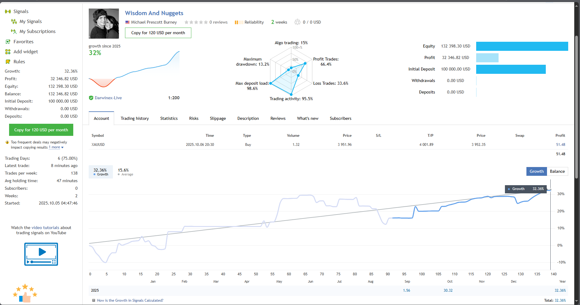Image resolution: width=580 pixels, height=305 pixels.
Task: Open the Trading history tab
Action: click(x=135, y=118)
